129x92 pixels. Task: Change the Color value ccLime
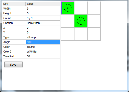43,47
